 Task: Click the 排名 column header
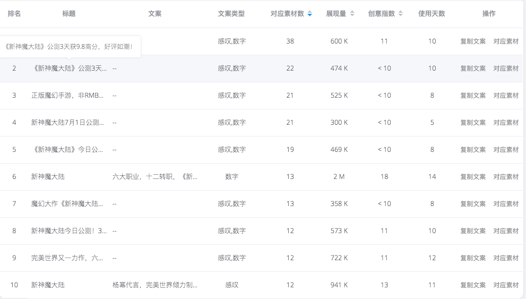pos(14,14)
